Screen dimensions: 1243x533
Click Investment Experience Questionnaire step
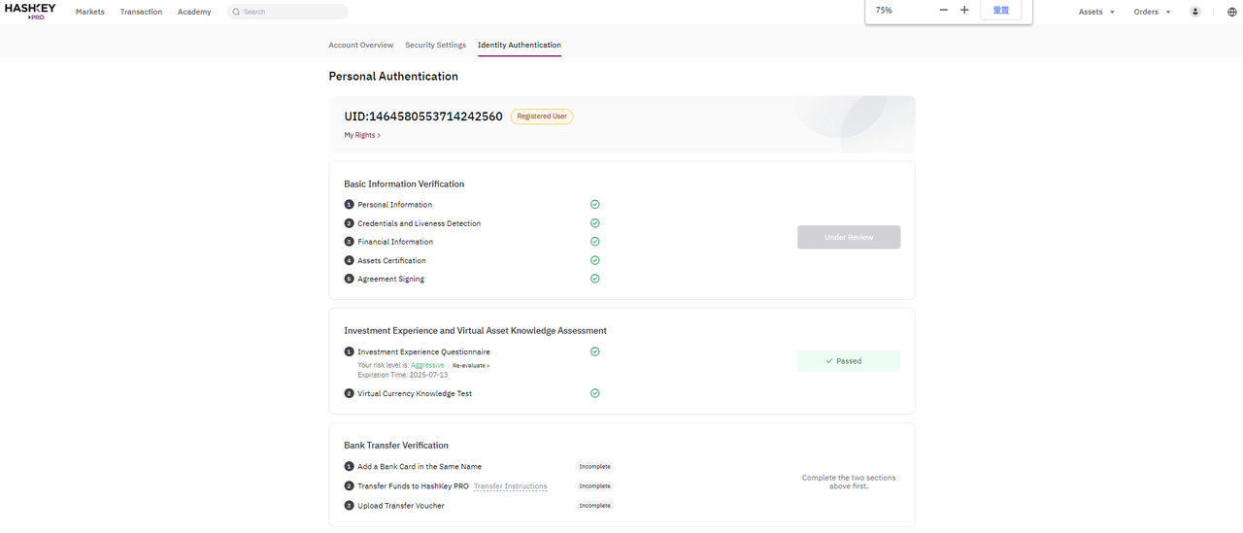(423, 351)
